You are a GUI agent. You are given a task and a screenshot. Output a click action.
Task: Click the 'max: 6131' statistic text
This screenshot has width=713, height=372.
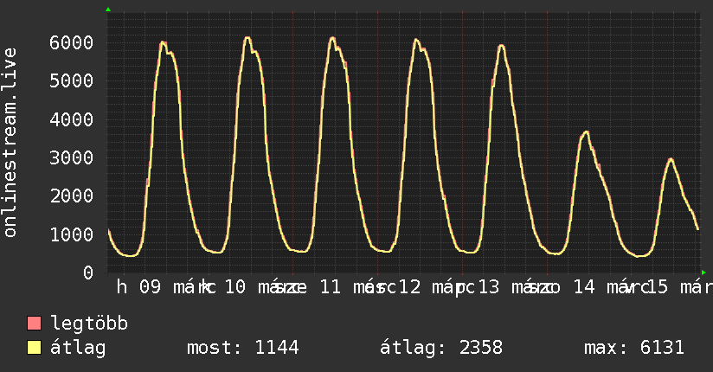pos(634,348)
